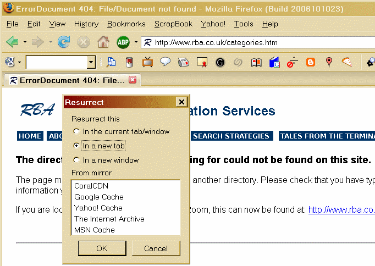Image resolution: width=375 pixels, height=266 pixels.
Task: Close the ErrorDocument 404 tab
Action: point(133,80)
